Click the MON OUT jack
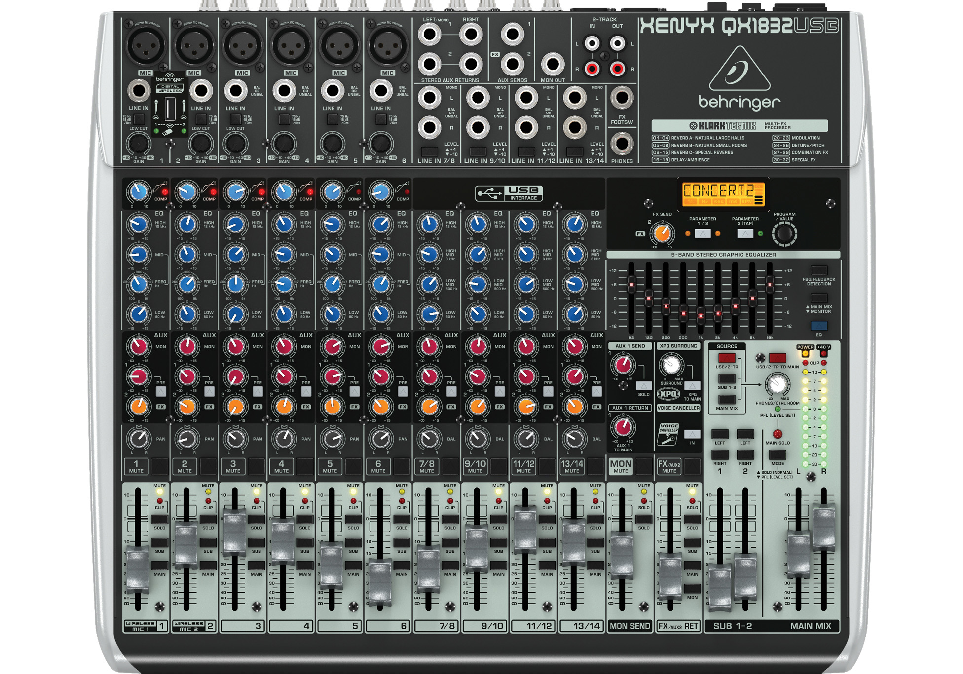Image resolution: width=963 pixels, height=674 pixels. (x=552, y=64)
